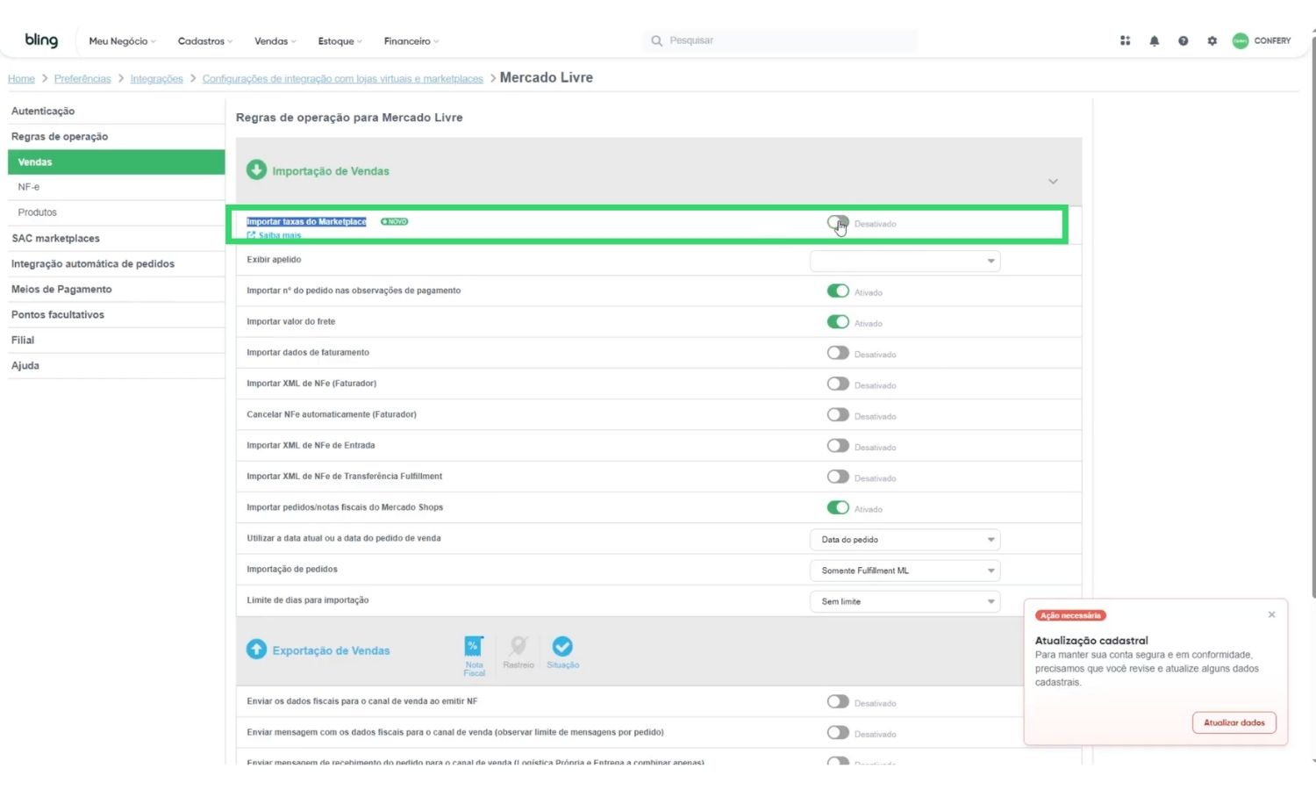The image size is (1316, 790).
Task: Open the settings gear icon
Action: [x=1212, y=40]
